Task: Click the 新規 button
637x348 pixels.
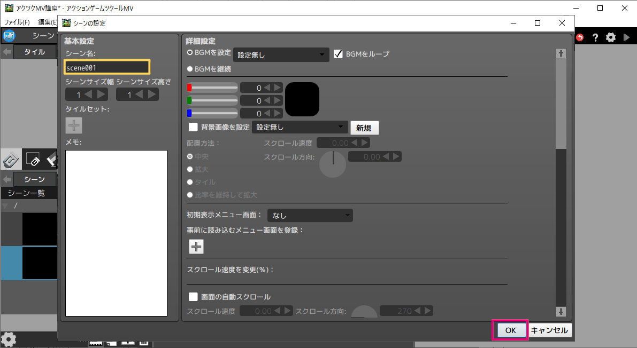Action: click(364, 128)
